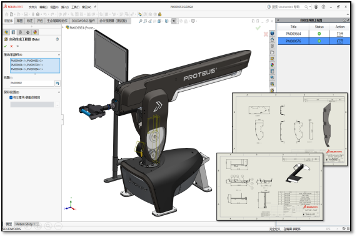Open the help icon beside 自动生成工程图 (Beta)

(58, 39)
